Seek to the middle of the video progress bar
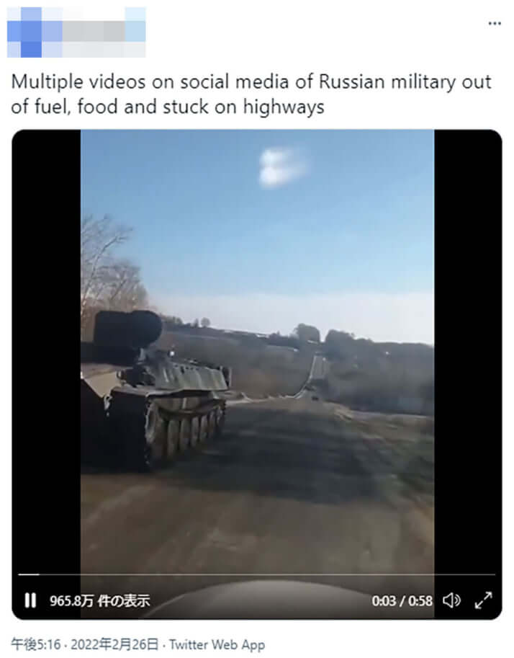Screen dimensions: 514x658 point(256,574)
